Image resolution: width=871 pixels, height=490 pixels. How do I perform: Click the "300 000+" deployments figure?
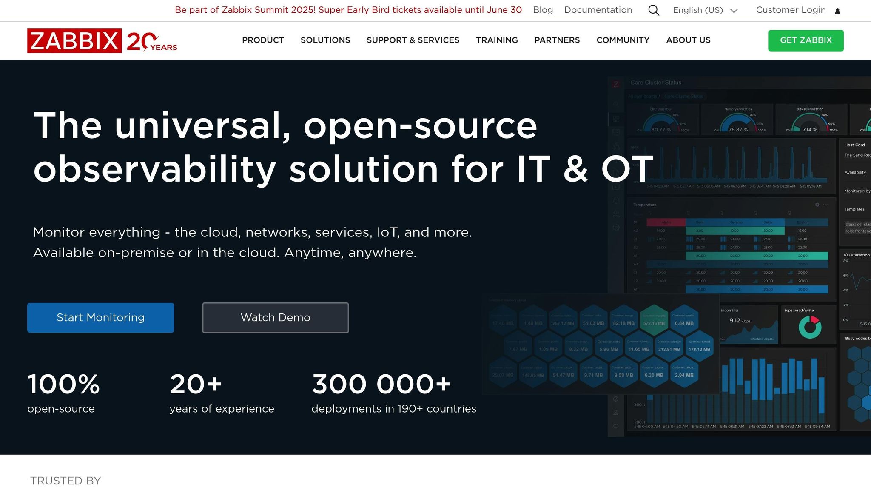381,384
